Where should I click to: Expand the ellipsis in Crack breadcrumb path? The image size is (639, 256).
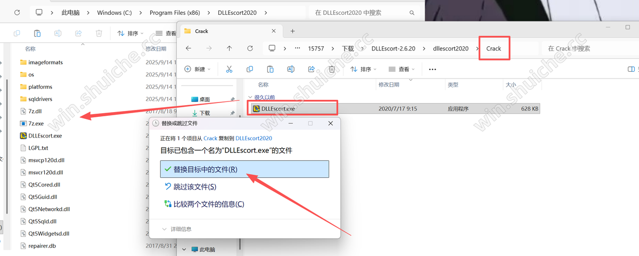point(297,48)
